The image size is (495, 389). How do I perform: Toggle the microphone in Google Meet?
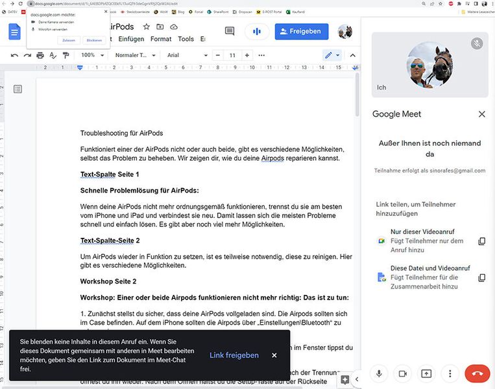tap(379, 373)
